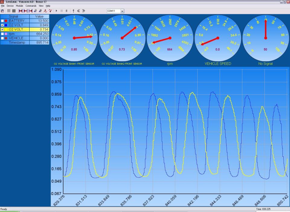Start playback with the play button
Viewport: 290px width, 212px height.
coord(56,11)
